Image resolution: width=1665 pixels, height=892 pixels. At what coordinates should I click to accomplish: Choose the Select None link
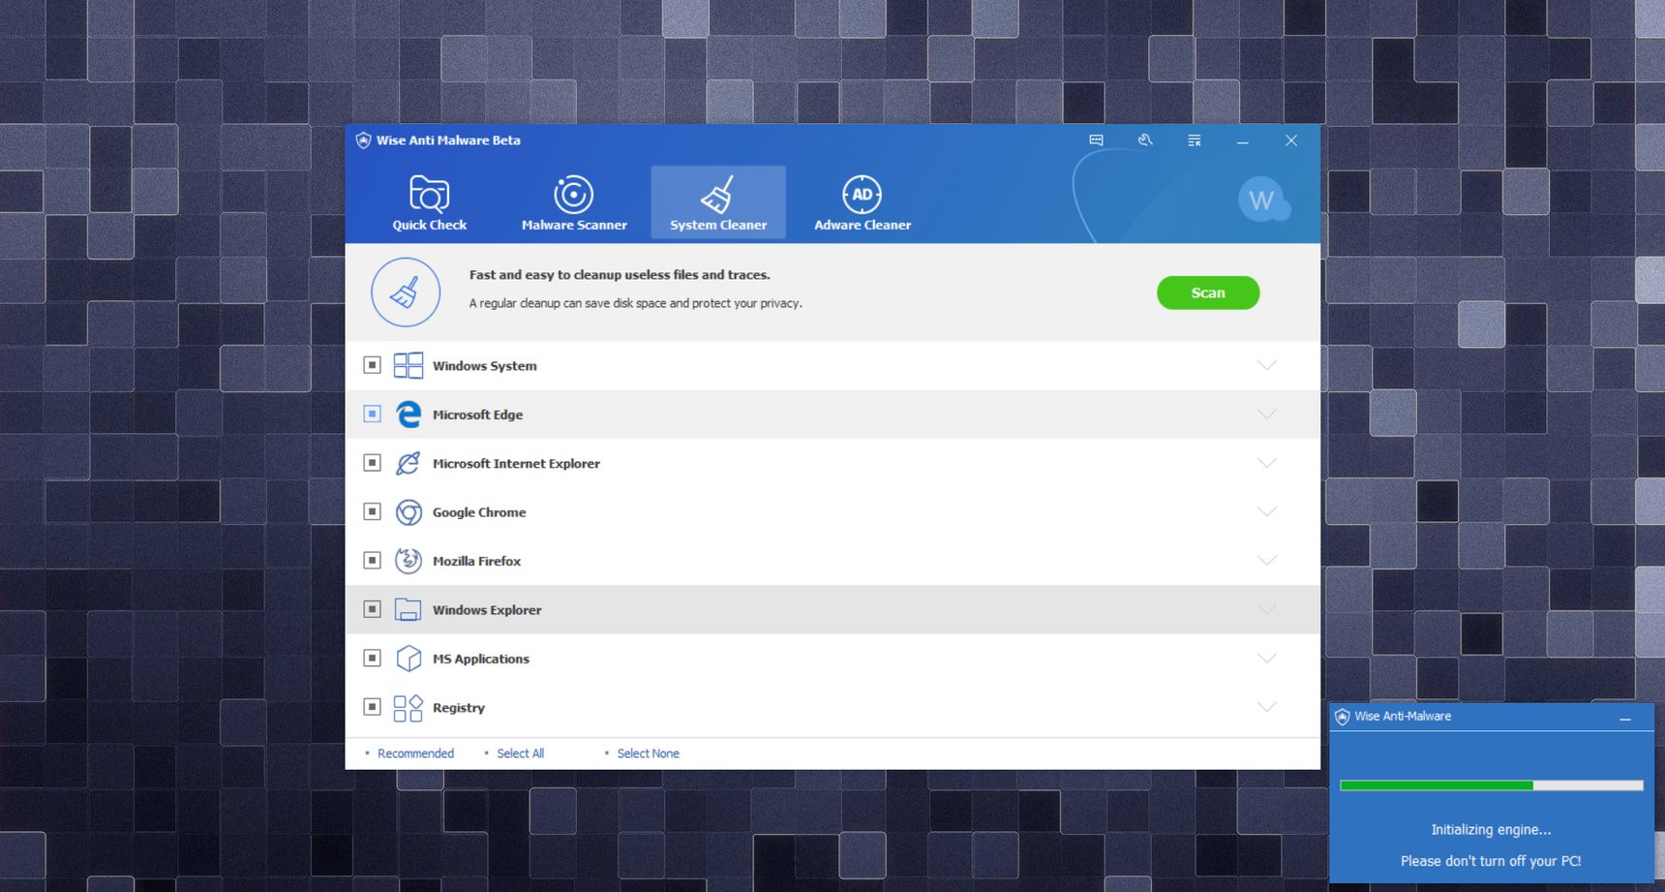(649, 754)
